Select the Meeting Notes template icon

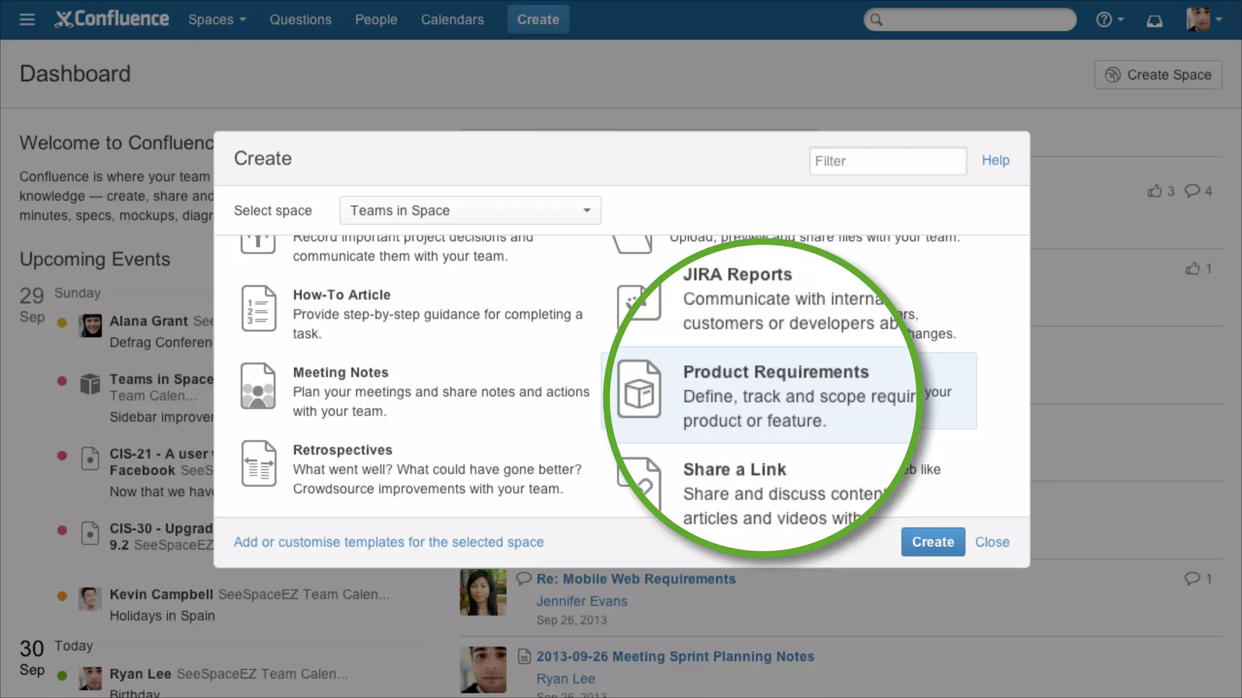[258, 386]
